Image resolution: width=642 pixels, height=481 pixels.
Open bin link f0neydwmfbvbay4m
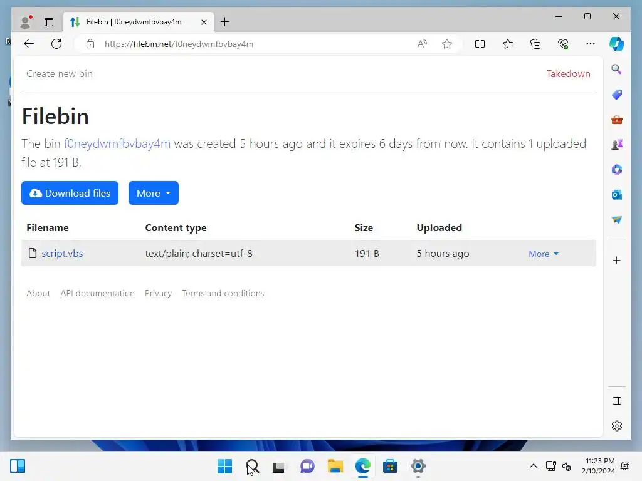click(x=117, y=143)
